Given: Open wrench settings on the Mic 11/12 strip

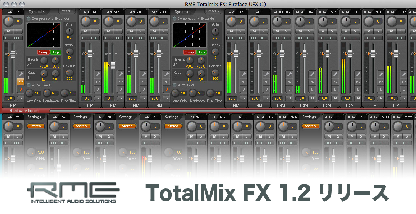Looking at the screenshot, I should pyautogui.click(x=243, y=74).
